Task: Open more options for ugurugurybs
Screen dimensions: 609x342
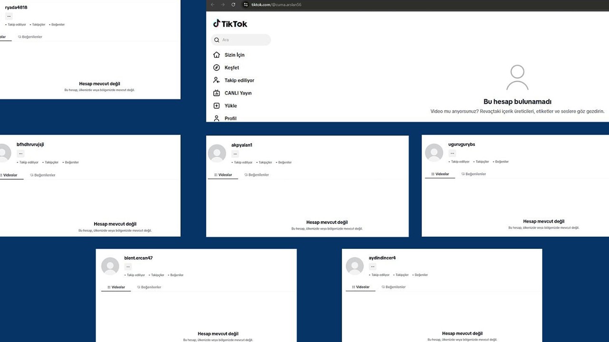Action: 452,153
